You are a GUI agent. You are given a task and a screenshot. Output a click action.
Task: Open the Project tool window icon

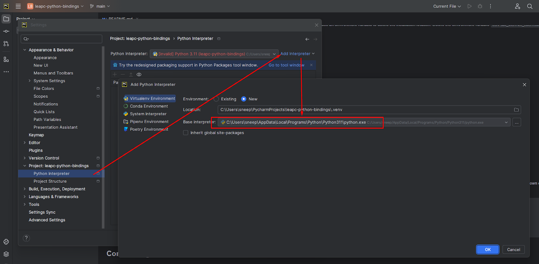tap(6, 19)
